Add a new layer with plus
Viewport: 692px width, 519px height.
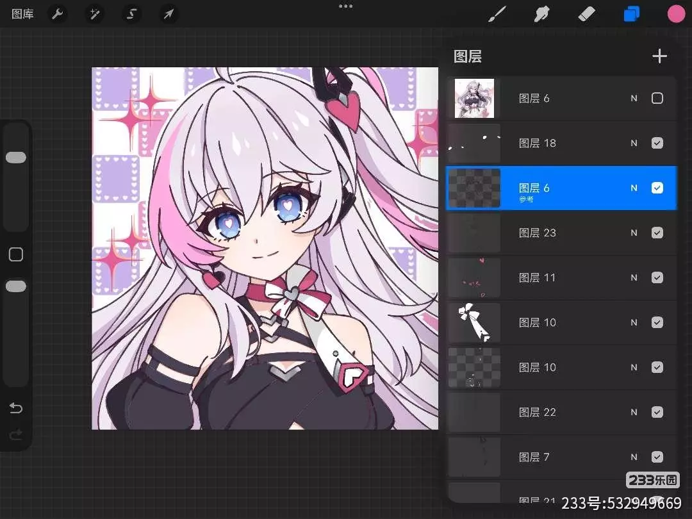pos(659,56)
